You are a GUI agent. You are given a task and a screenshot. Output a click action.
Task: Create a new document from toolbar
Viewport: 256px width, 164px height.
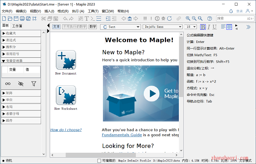[x=4, y=18]
